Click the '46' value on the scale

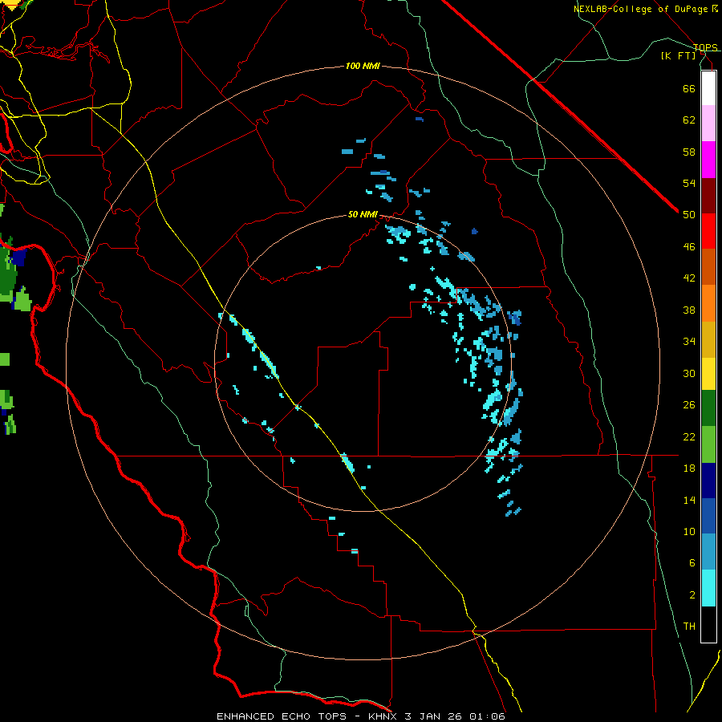tap(689, 247)
